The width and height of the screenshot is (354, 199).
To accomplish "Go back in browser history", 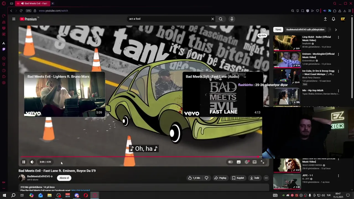I will click(11, 11).
